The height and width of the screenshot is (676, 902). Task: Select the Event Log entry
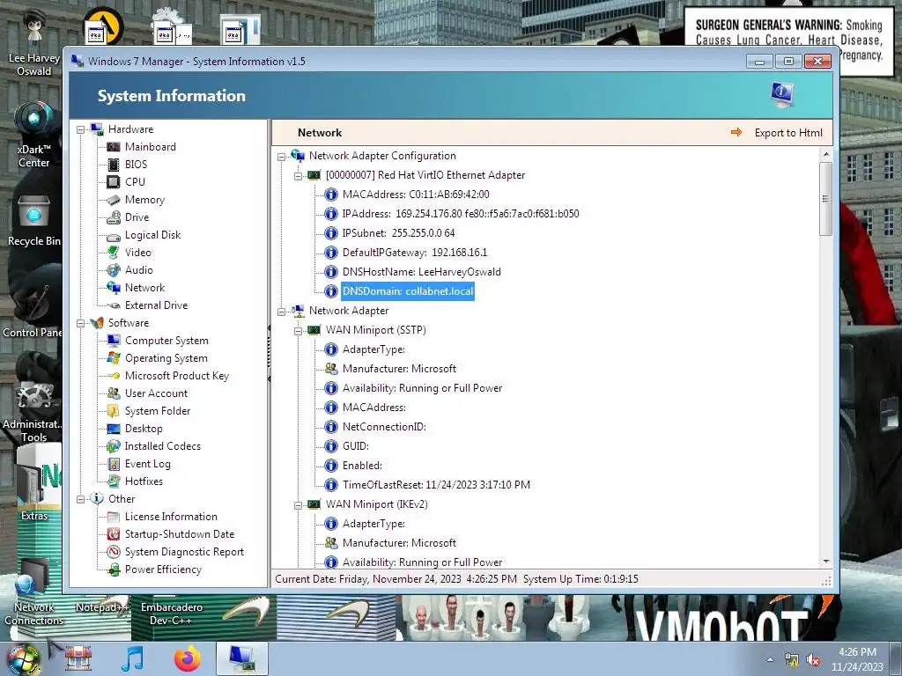pos(148,464)
